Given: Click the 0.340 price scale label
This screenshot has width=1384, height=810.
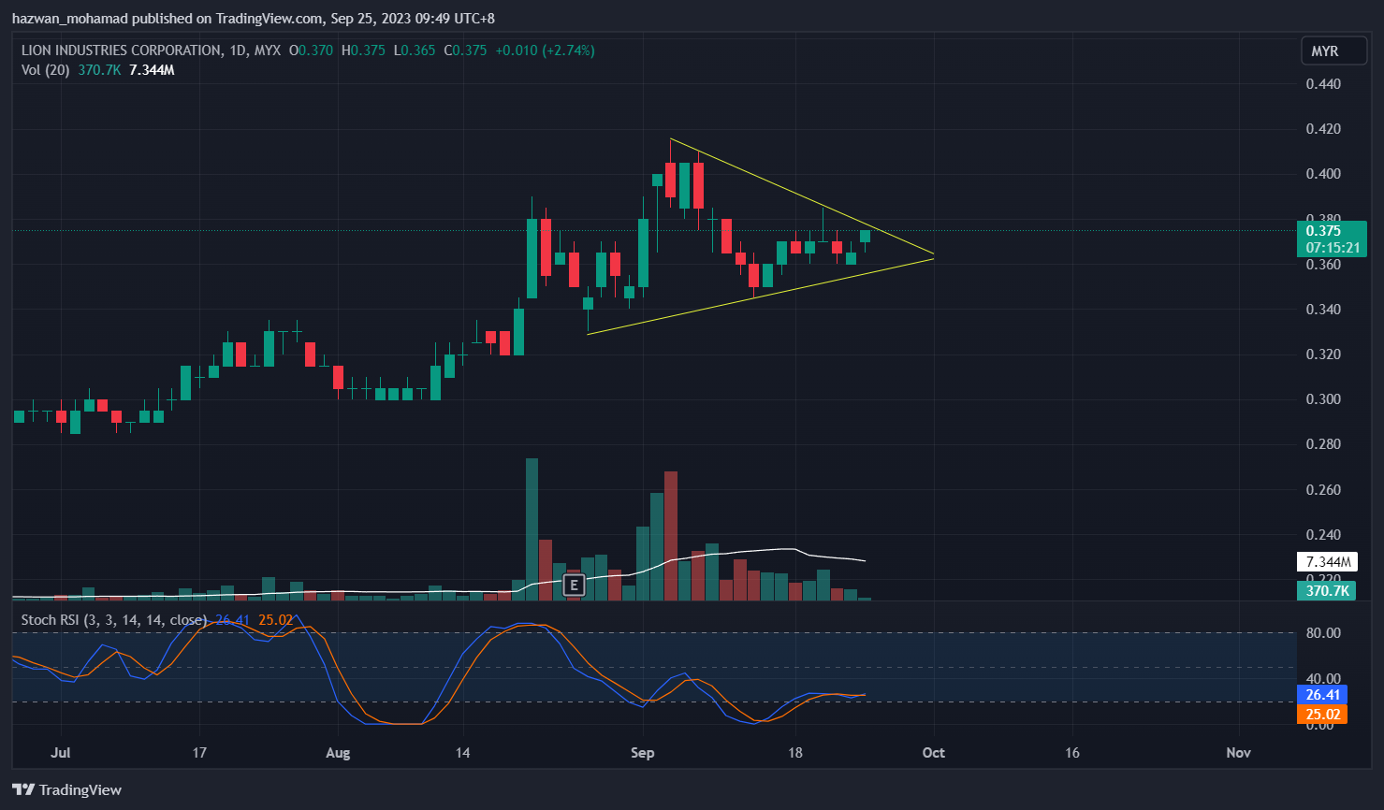Looking at the screenshot, I should pos(1323,310).
